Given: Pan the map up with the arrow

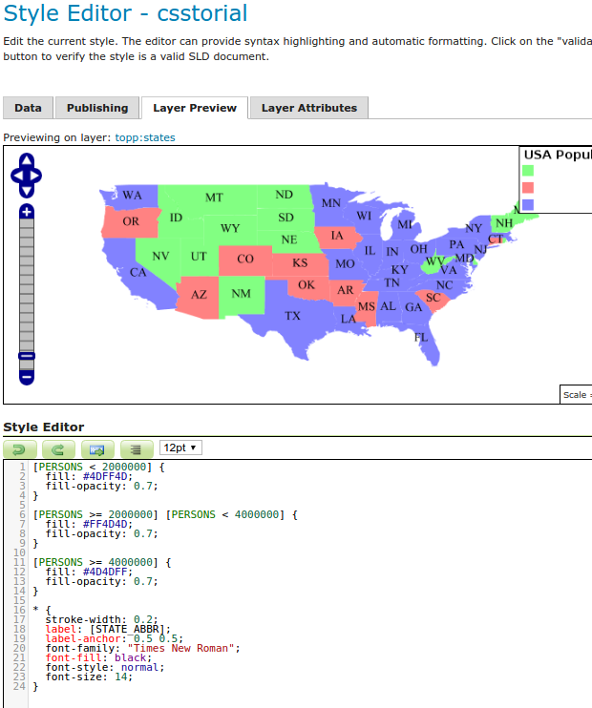Looking at the screenshot, I should pyautogui.click(x=27, y=160).
